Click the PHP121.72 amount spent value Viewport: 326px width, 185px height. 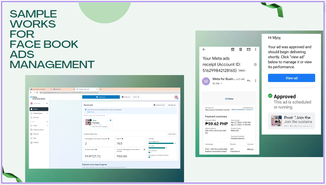(x=93, y=156)
